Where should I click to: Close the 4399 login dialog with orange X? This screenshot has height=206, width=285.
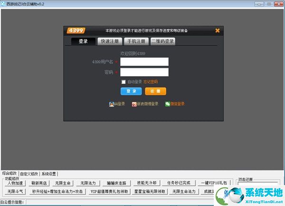pyautogui.click(x=218, y=30)
